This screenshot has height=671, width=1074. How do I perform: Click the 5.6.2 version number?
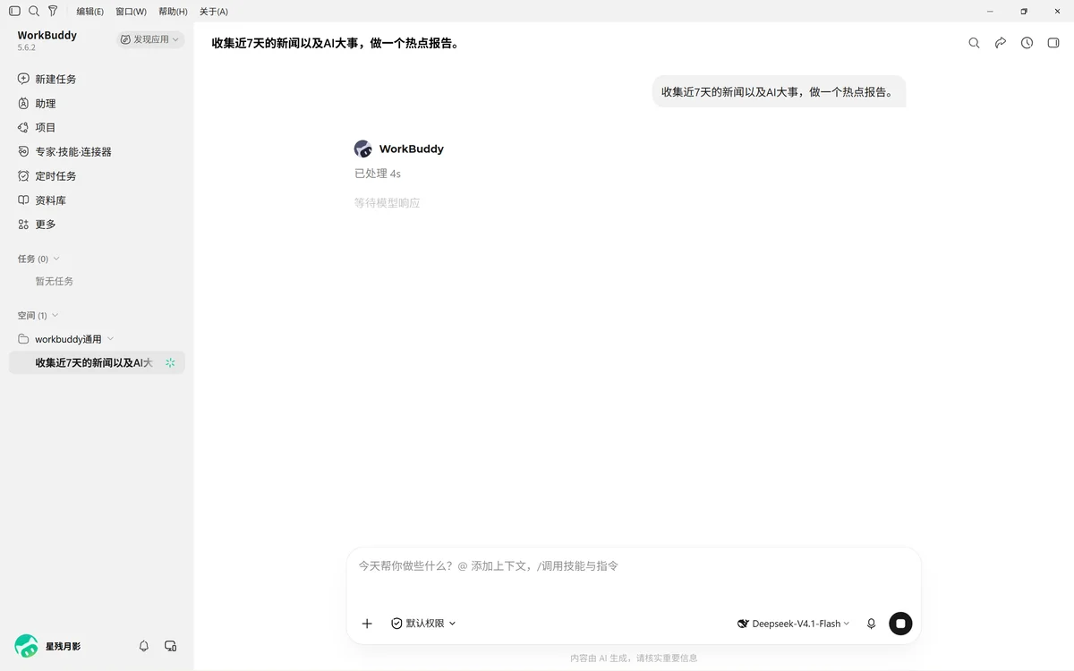pos(27,47)
